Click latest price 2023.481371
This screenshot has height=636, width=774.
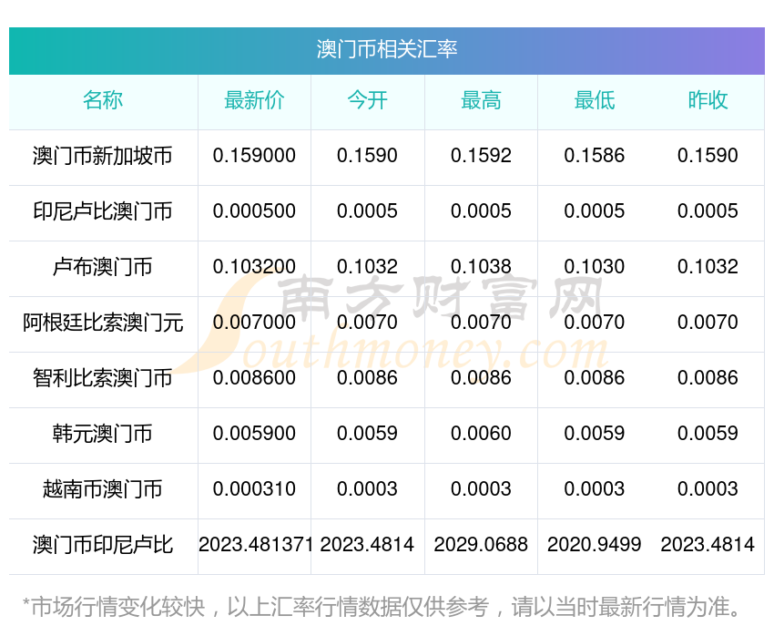point(255,545)
